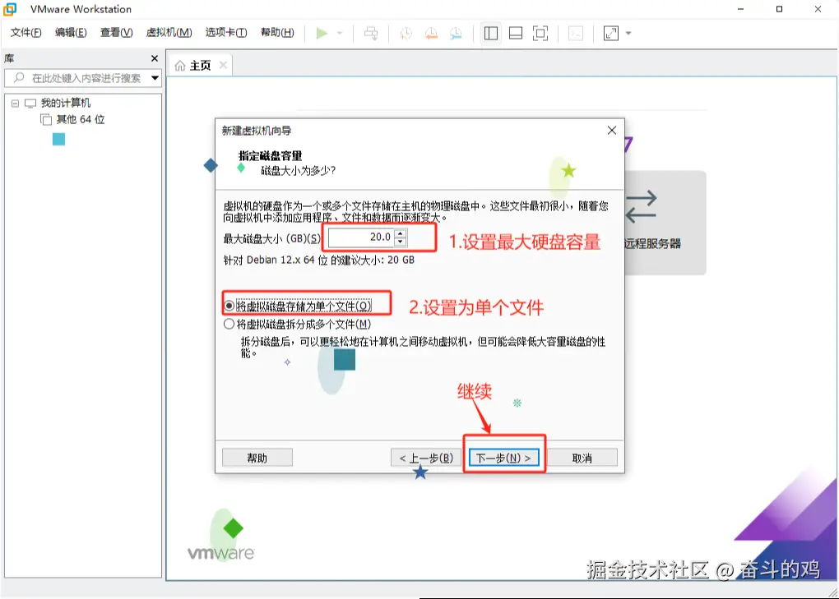This screenshot has height=599, width=839.
Task: Close the 新建虚拟机向导 dialog
Action: pos(612,131)
